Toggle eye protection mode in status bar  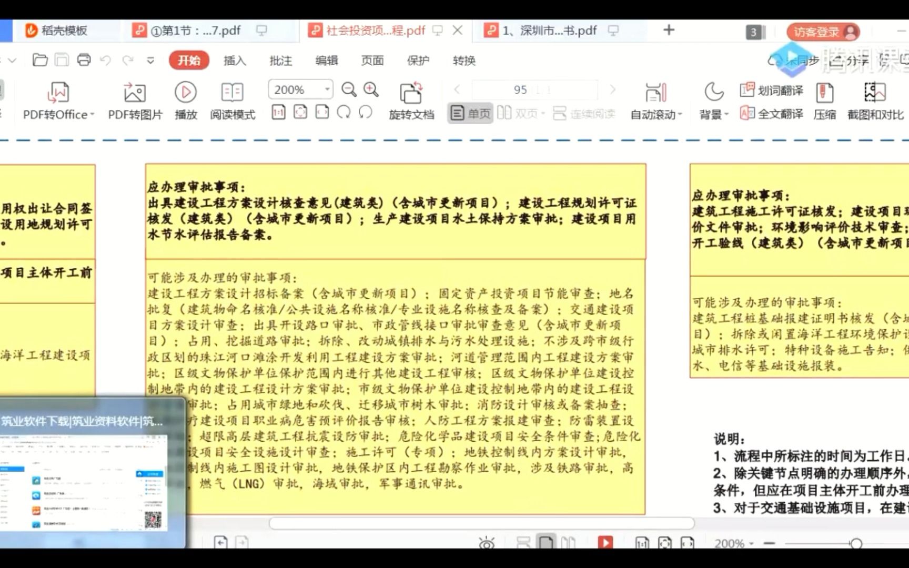487,543
